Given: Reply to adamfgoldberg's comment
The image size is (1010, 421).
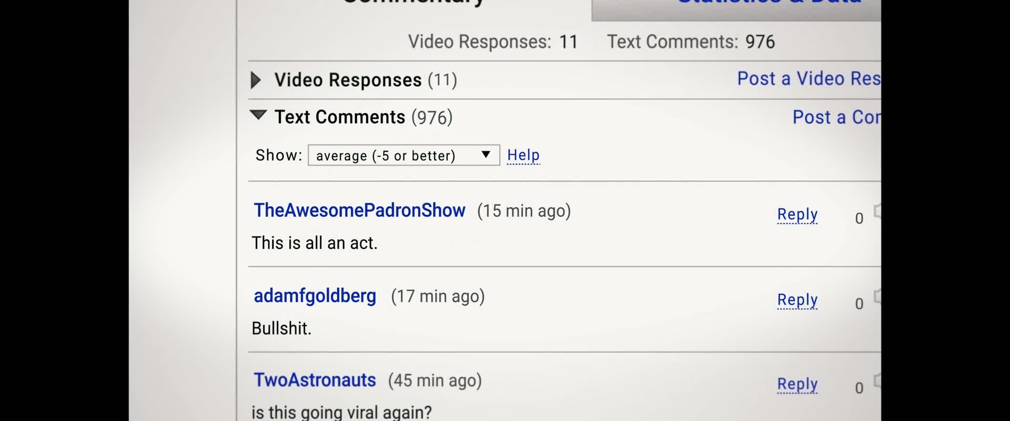Looking at the screenshot, I should (797, 300).
